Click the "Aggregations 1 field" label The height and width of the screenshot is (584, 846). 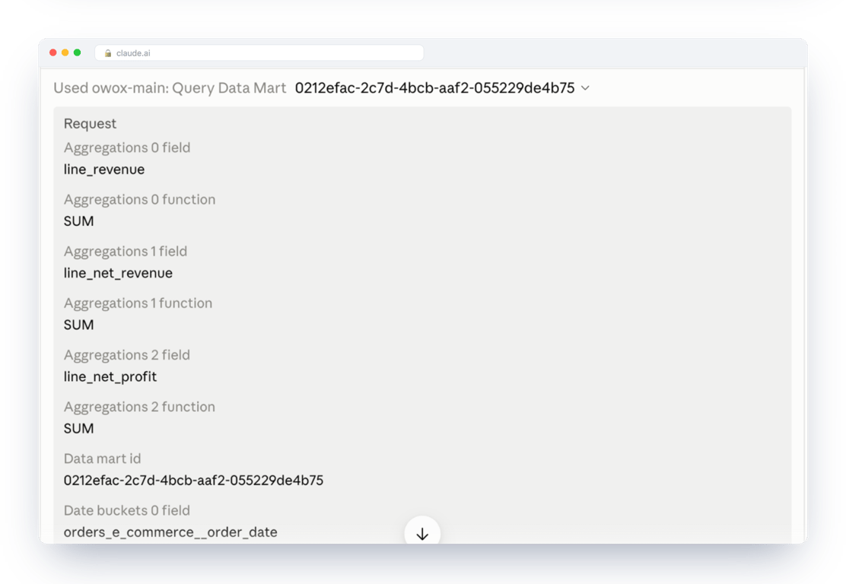[126, 251]
